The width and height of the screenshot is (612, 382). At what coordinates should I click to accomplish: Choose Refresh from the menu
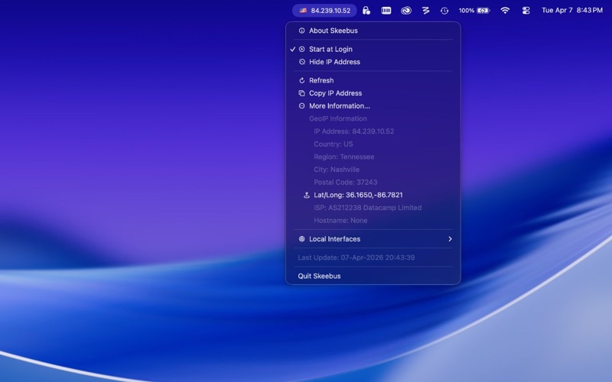click(x=373, y=80)
